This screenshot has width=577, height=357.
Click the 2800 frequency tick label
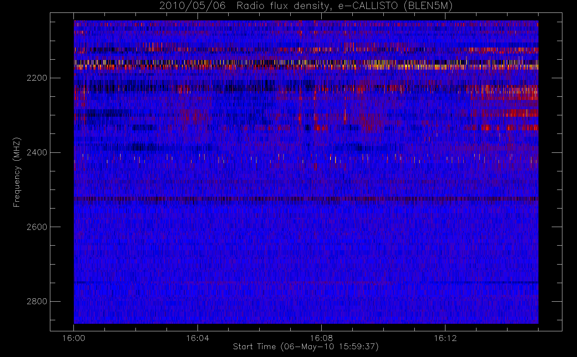[x=37, y=301]
